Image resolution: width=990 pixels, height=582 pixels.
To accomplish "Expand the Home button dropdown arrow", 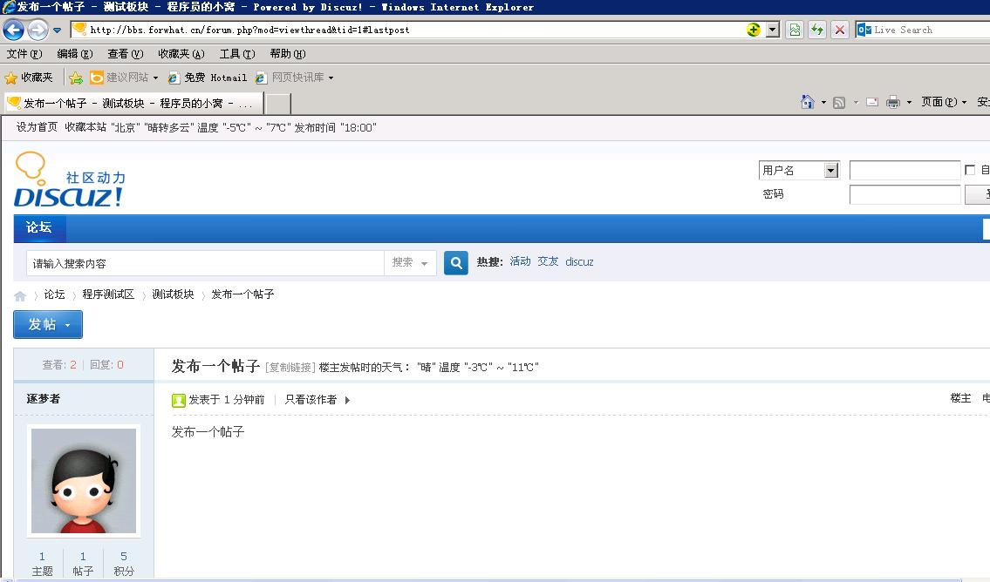I will coord(823,102).
